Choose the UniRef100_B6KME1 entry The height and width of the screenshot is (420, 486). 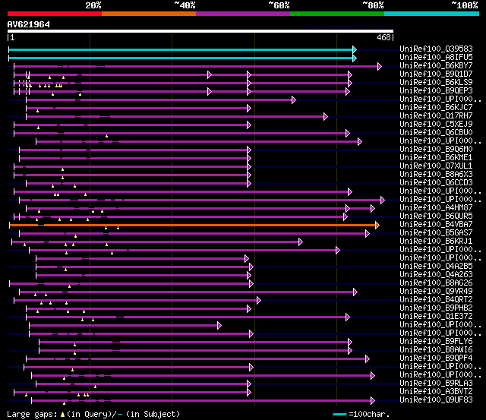tap(436, 157)
